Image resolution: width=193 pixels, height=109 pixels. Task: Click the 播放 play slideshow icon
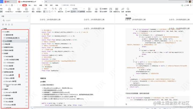pyautogui.click(x=33, y=9)
